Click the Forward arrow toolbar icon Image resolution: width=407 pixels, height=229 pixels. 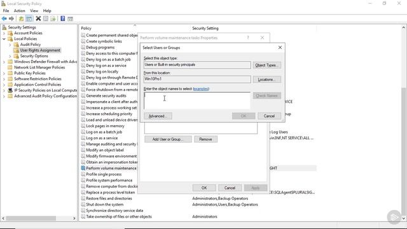11,18
